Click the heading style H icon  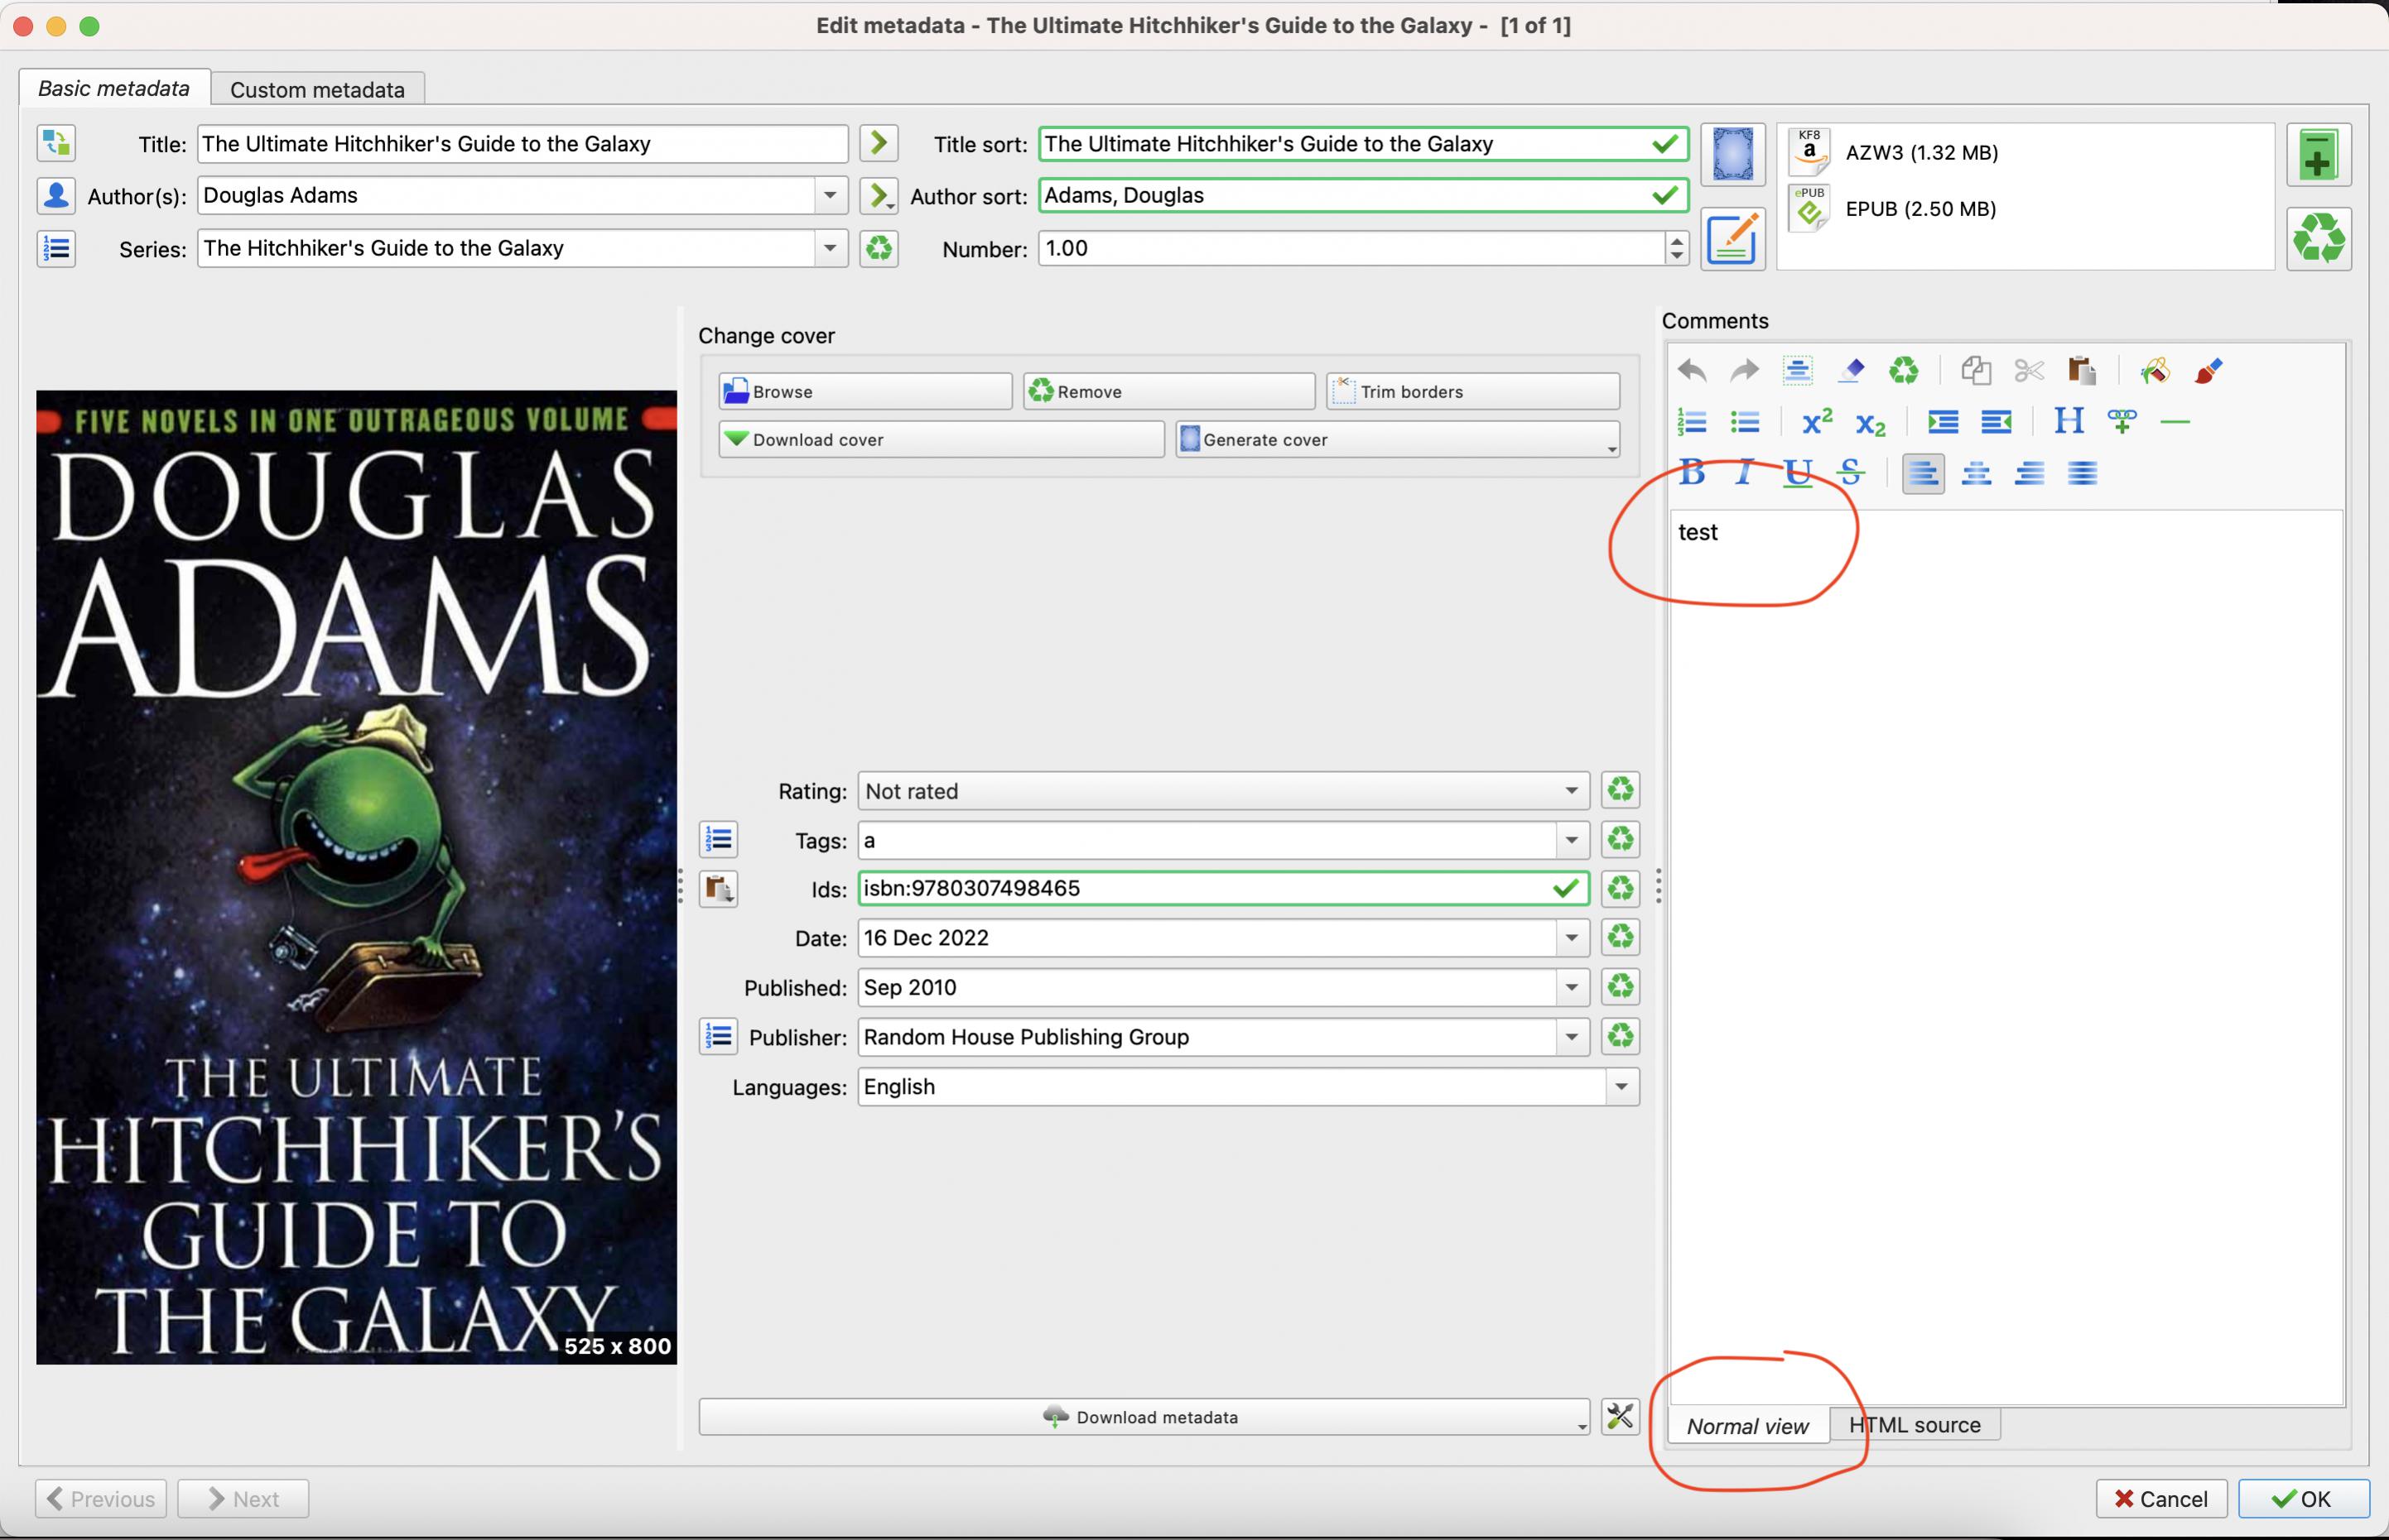coord(2068,422)
